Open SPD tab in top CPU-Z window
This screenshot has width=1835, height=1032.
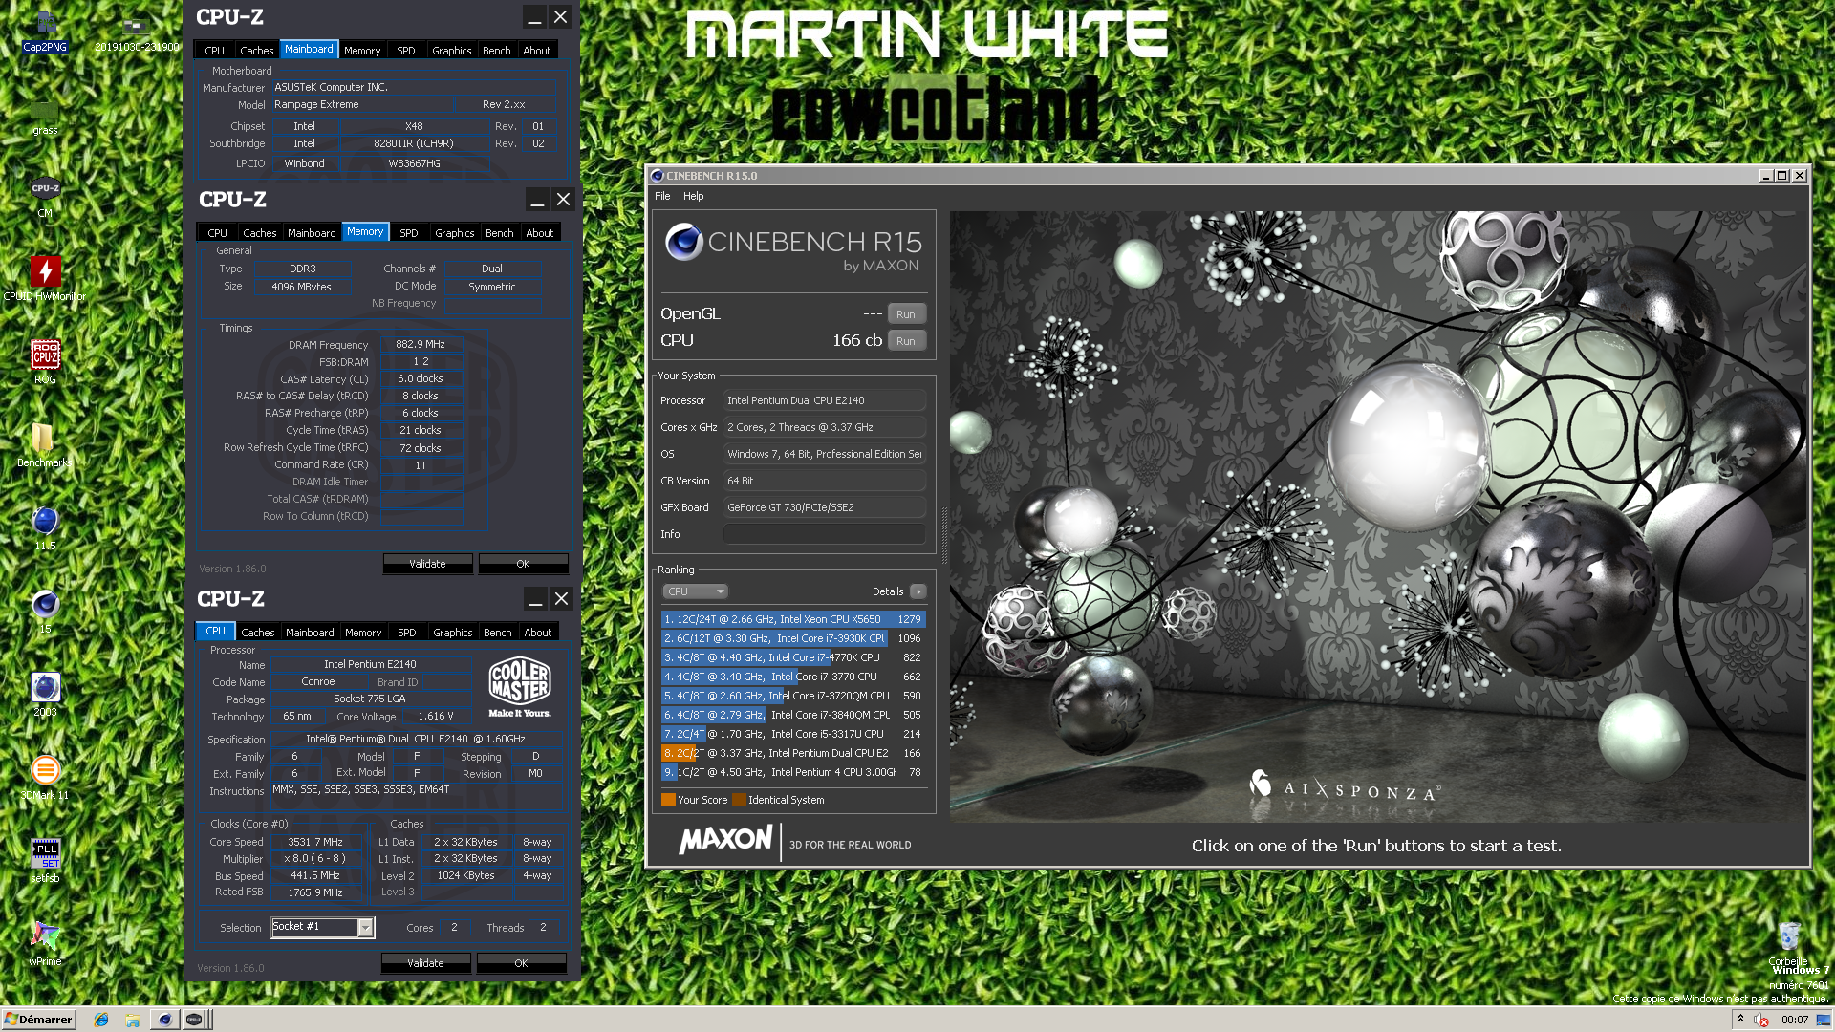tap(406, 51)
